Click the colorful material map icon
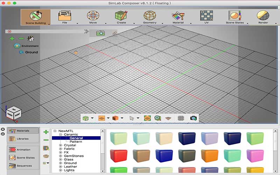 coord(46,148)
